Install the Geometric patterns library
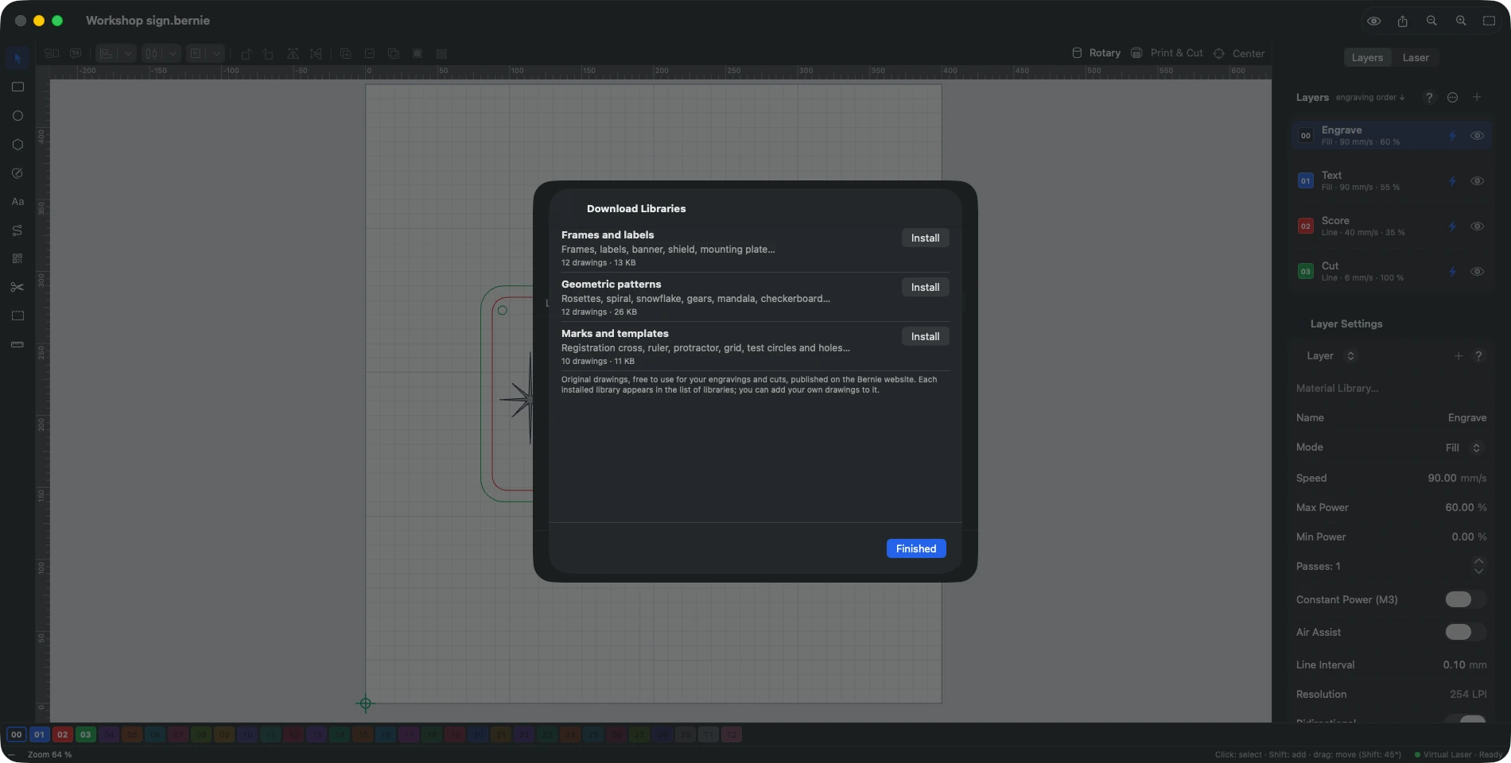Viewport: 1511px width, 763px height. click(925, 287)
